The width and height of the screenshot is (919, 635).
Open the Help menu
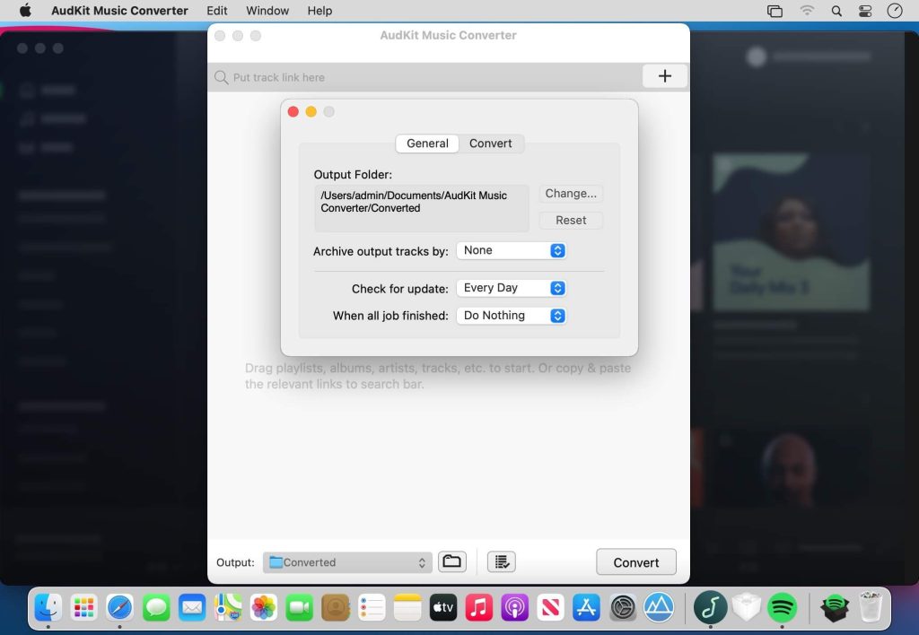[319, 11]
